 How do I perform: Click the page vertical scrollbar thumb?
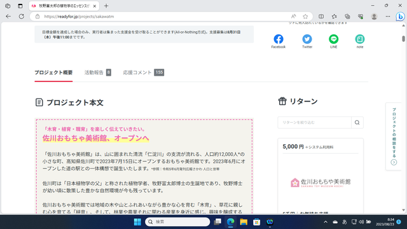point(403,38)
